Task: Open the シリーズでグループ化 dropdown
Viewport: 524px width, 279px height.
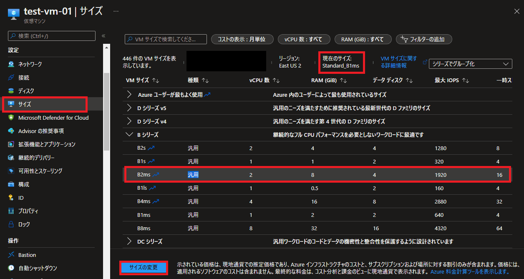Action: [471, 64]
